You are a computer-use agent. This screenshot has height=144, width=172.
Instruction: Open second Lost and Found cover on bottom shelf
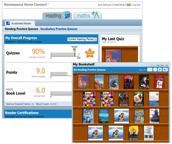click(116, 133)
